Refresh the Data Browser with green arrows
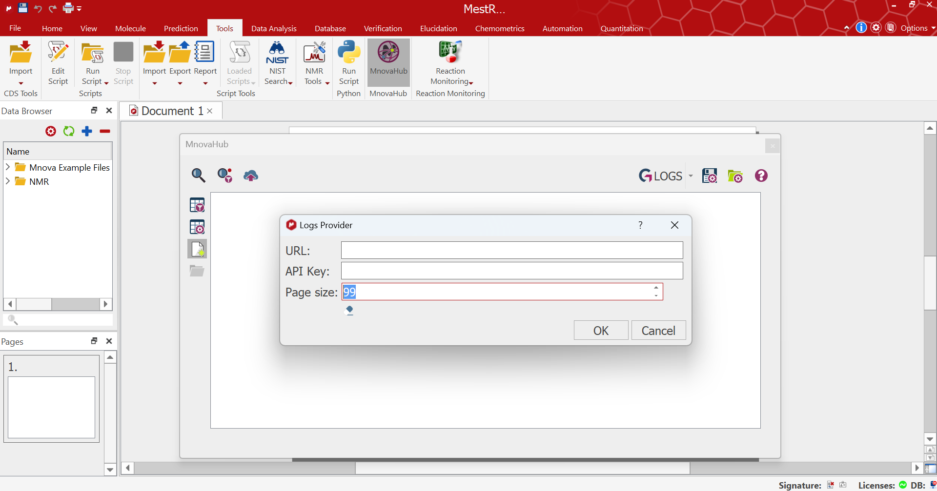 click(69, 131)
